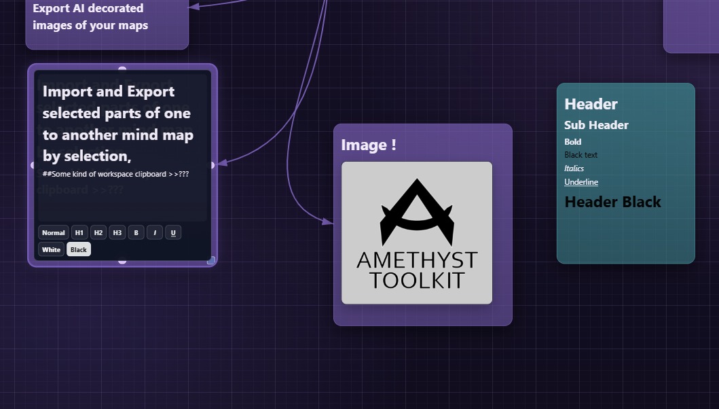Click the 'Sub Header' text

[x=596, y=125]
